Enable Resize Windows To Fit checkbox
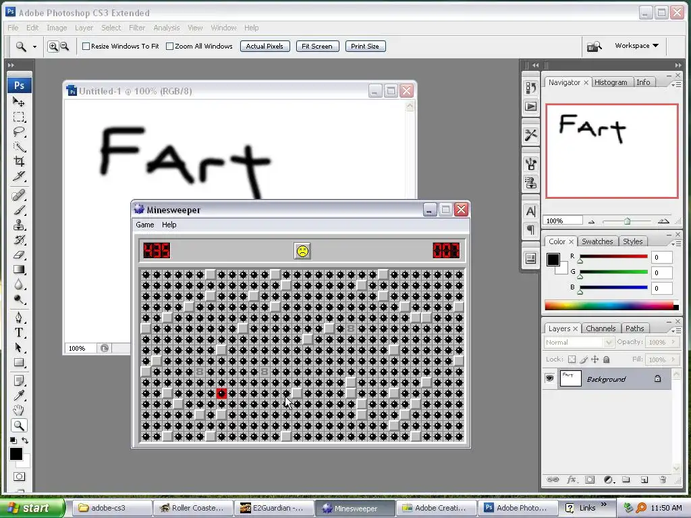The width and height of the screenshot is (691, 518). tap(86, 47)
